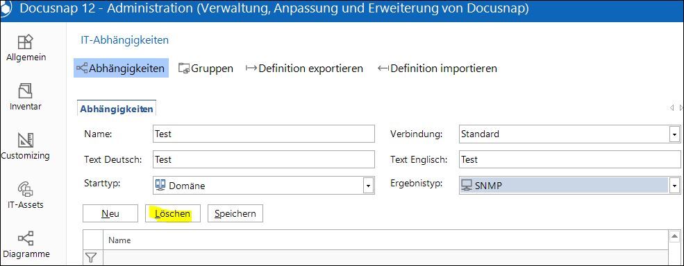Viewport: 684px width, 266px height.
Task: Open Gruppen in the toolbar
Action: tap(206, 69)
